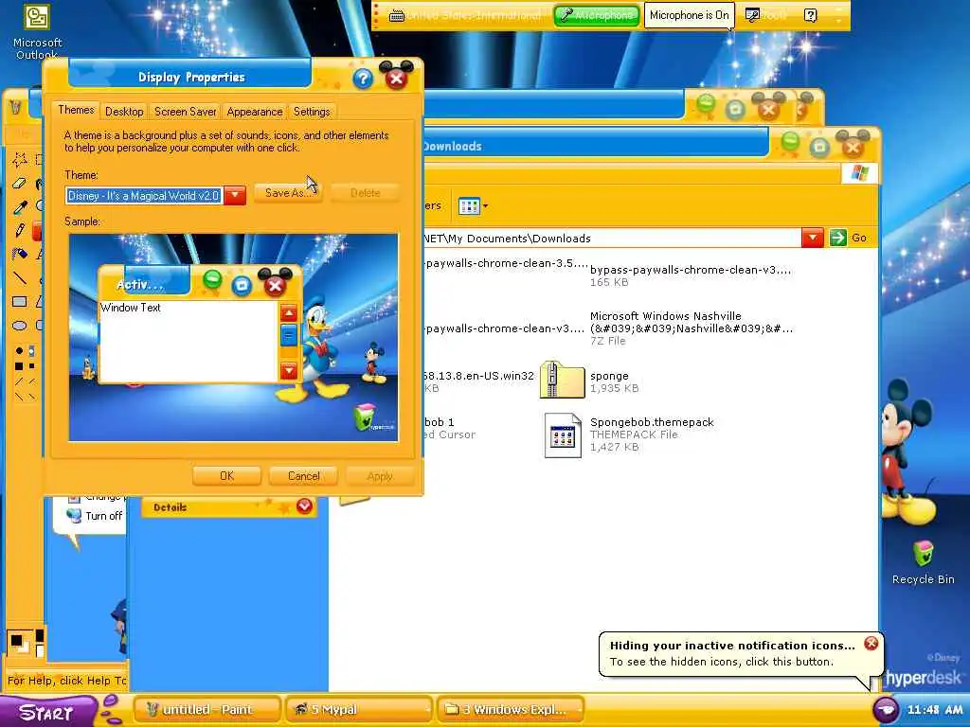Choose the Ellipse shape tool in Paint
This screenshot has height=727, width=970.
(19, 326)
